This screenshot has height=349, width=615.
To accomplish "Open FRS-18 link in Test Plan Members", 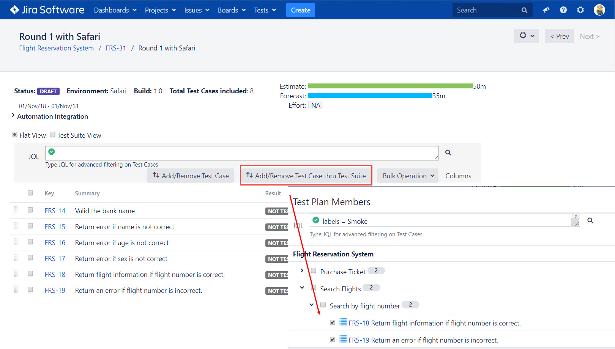I will point(359,323).
